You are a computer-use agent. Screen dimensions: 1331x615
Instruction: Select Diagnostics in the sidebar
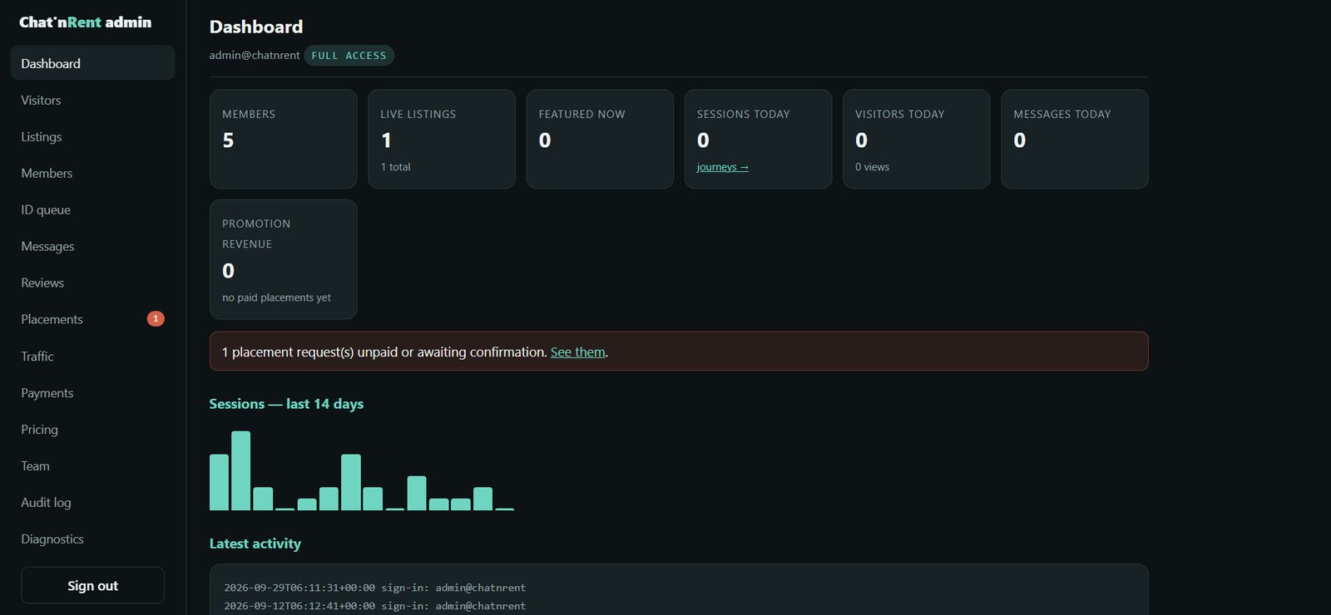click(92, 539)
